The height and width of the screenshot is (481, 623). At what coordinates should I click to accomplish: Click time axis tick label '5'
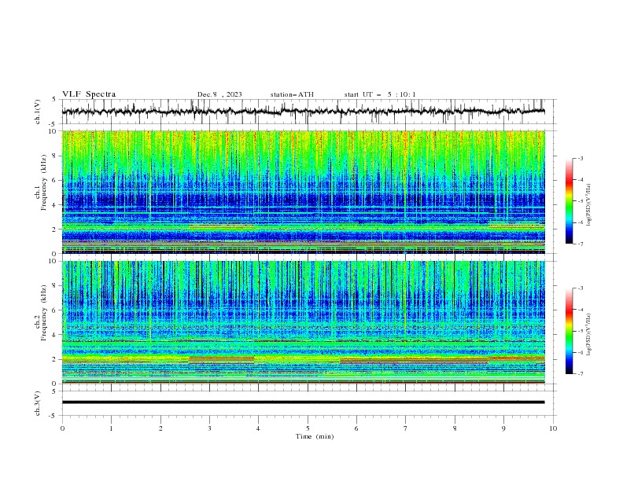[308, 428]
